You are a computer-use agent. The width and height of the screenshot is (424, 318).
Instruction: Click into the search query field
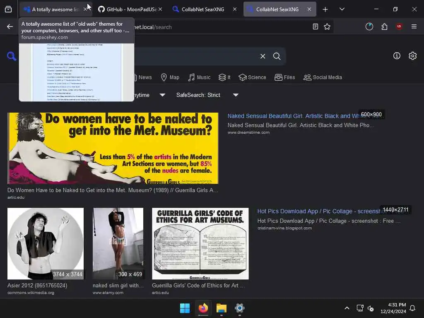pos(195,56)
